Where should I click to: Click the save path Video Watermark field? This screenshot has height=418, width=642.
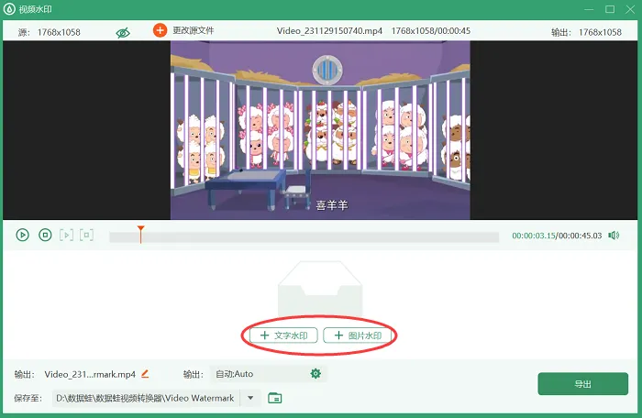[x=145, y=398]
